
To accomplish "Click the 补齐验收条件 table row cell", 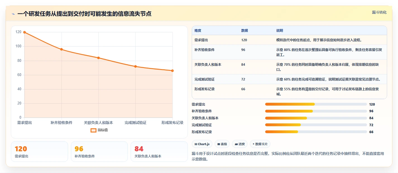I will pos(205,50).
